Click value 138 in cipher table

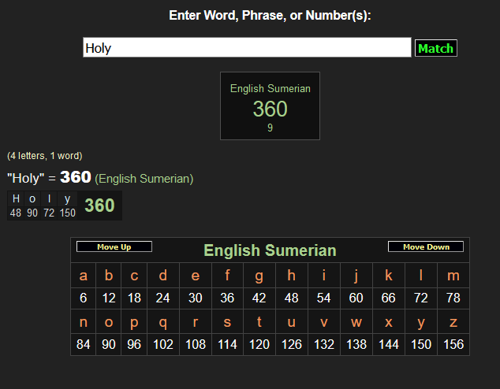coord(356,344)
